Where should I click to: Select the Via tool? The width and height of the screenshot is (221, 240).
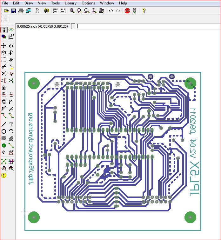pos(4,145)
